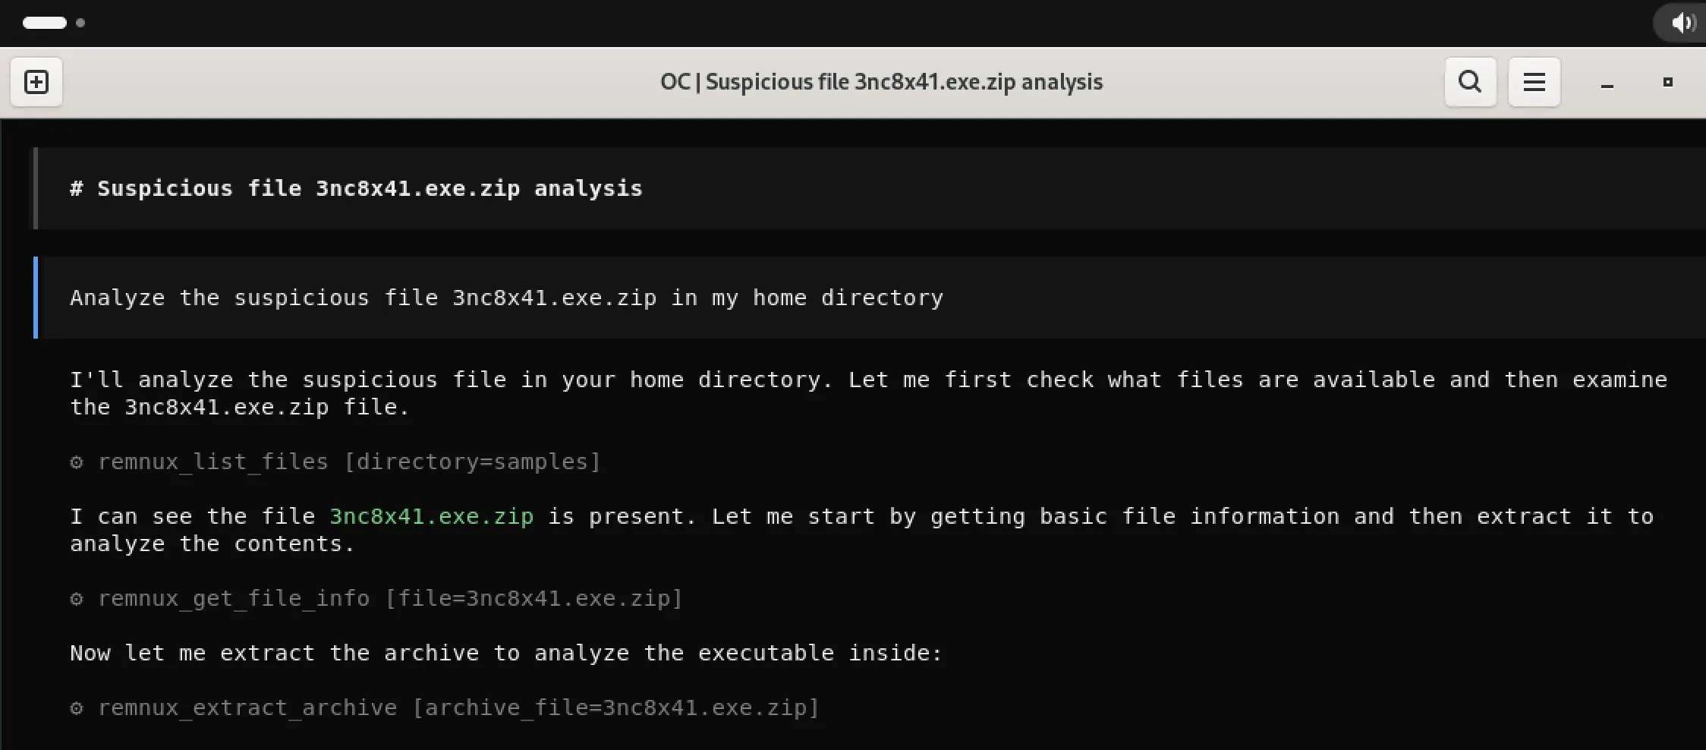1706x750 pixels.
Task: Click the extract archive explanation text
Action: (x=506, y=653)
